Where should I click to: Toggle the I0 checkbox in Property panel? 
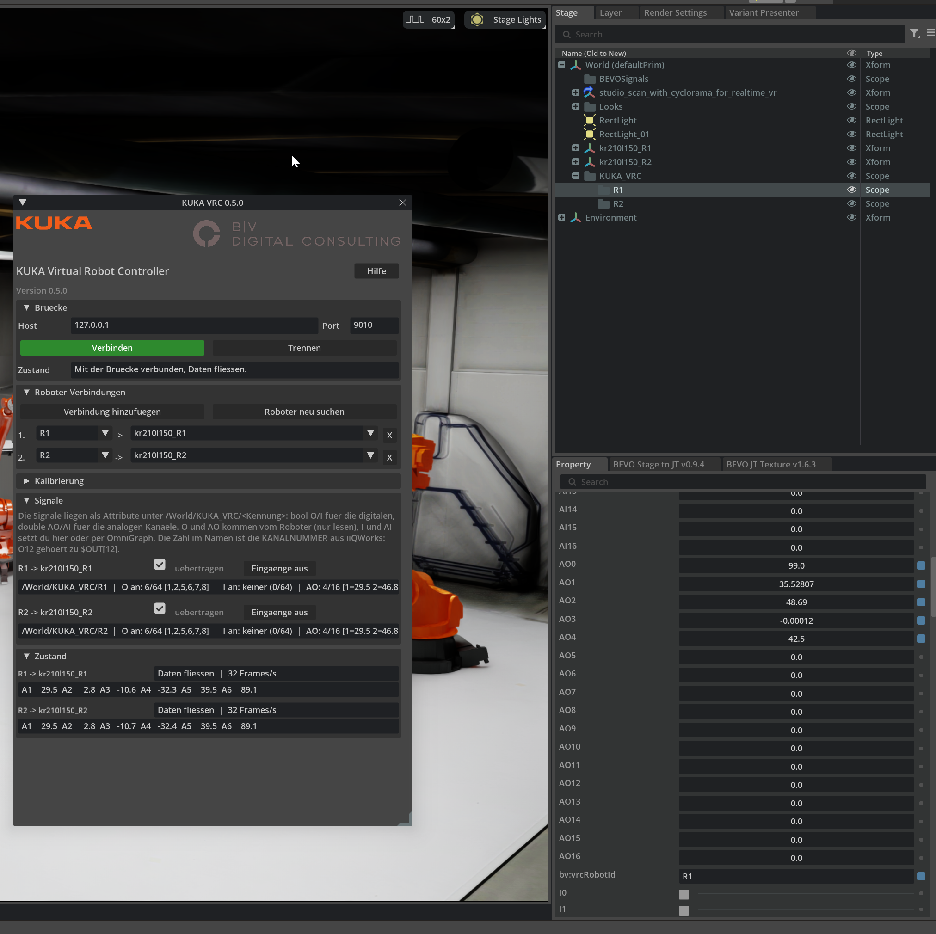684,894
